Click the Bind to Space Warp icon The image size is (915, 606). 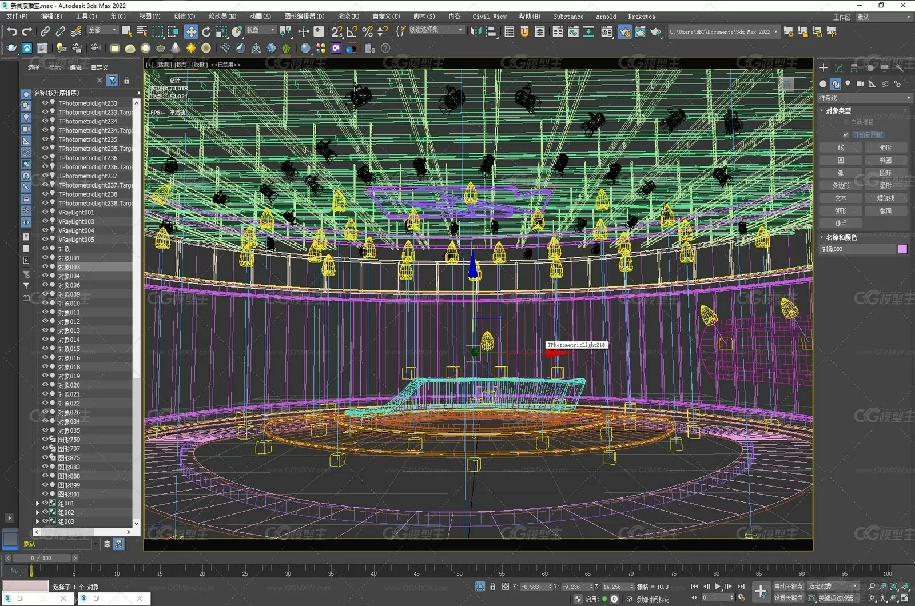tap(75, 31)
